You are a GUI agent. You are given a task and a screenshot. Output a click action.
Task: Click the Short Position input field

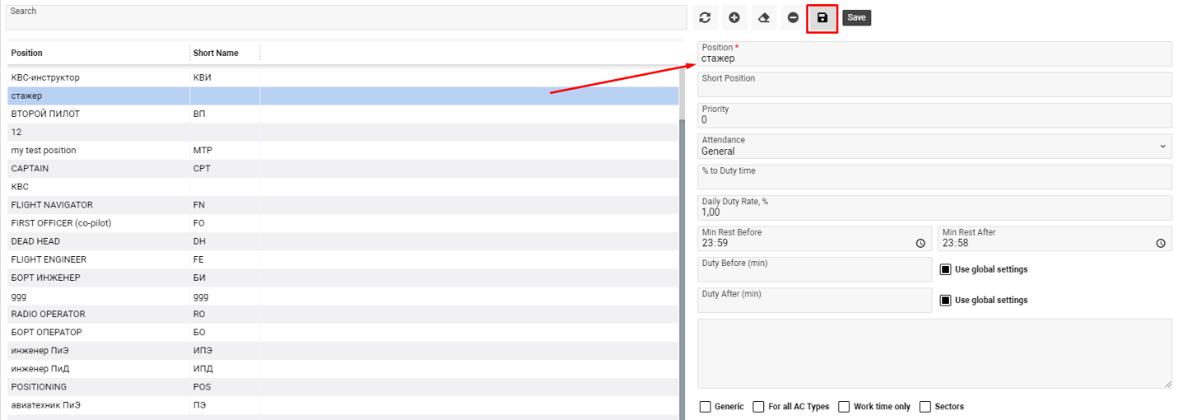click(934, 85)
